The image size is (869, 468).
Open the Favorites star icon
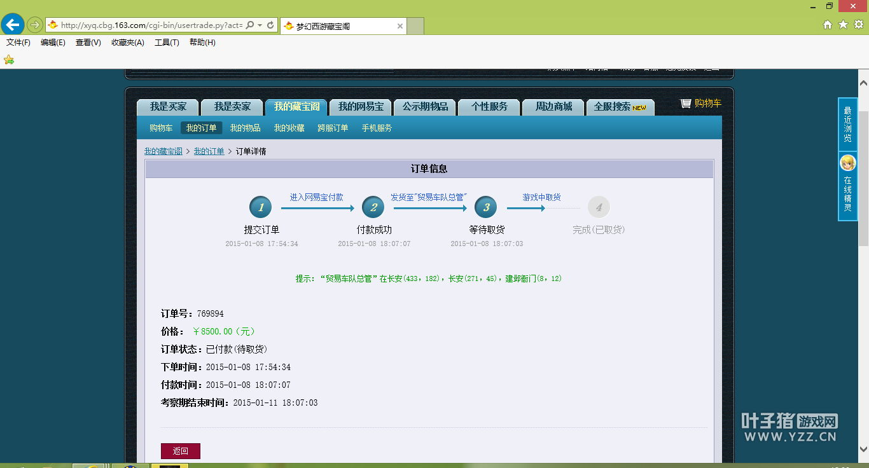click(x=843, y=25)
